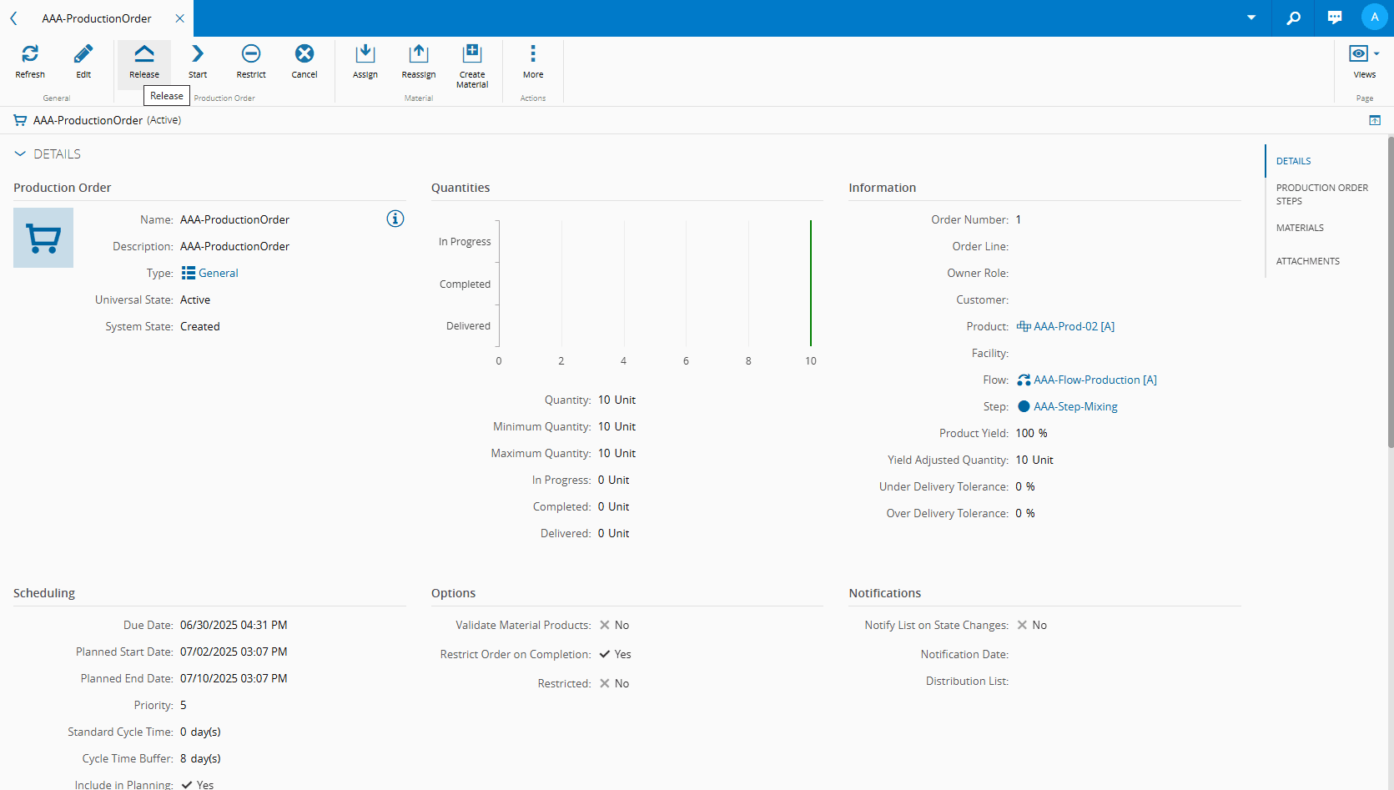Open the AAA-Flow-Production flow link
Image resolution: width=1394 pixels, height=790 pixels.
pyautogui.click(x=1095, y=380)
